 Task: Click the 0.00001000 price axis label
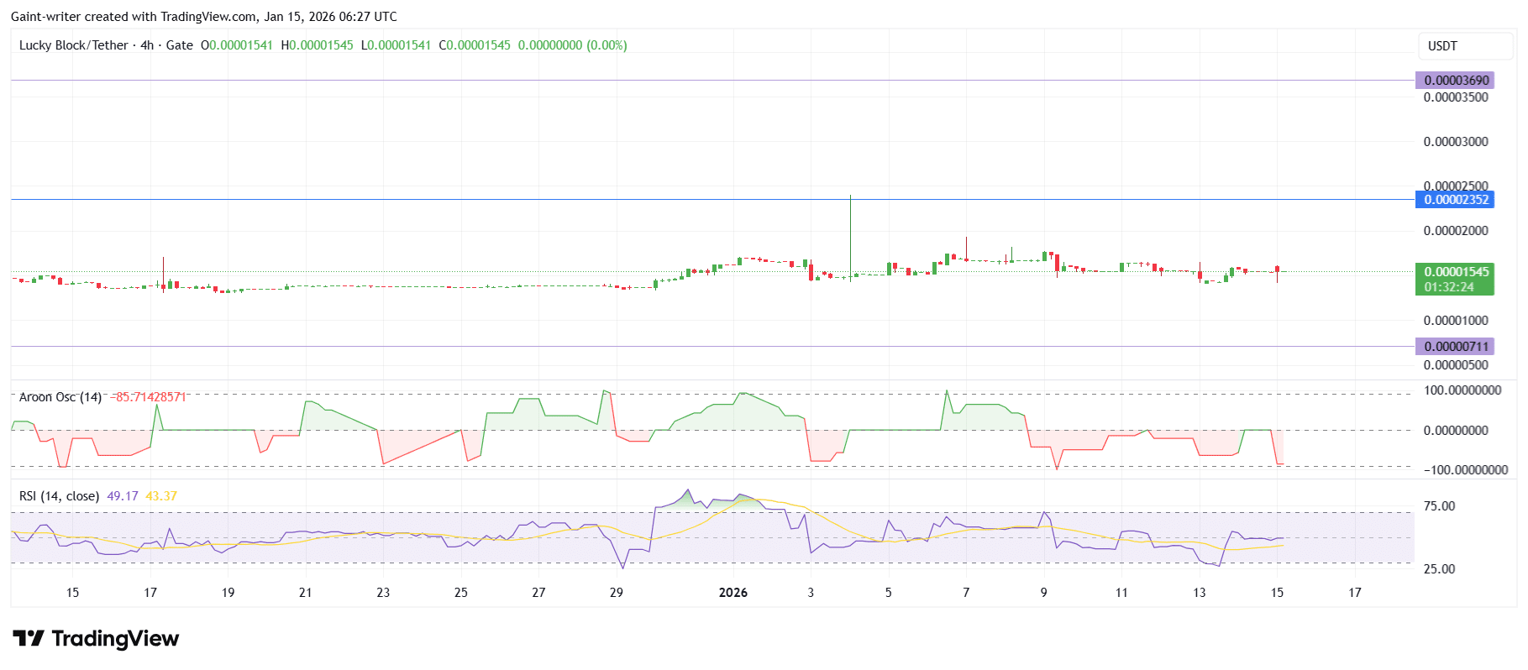pos(1456,321)
